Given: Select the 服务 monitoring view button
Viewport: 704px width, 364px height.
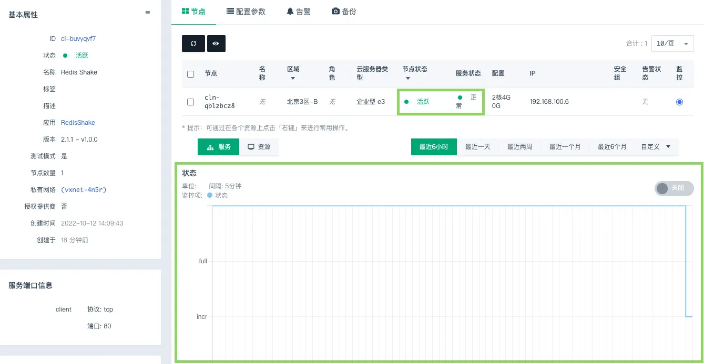Looking at the screenshot, I should click(x=219, y=147).
